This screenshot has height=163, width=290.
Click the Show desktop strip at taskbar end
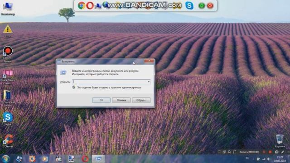point(289,159)
